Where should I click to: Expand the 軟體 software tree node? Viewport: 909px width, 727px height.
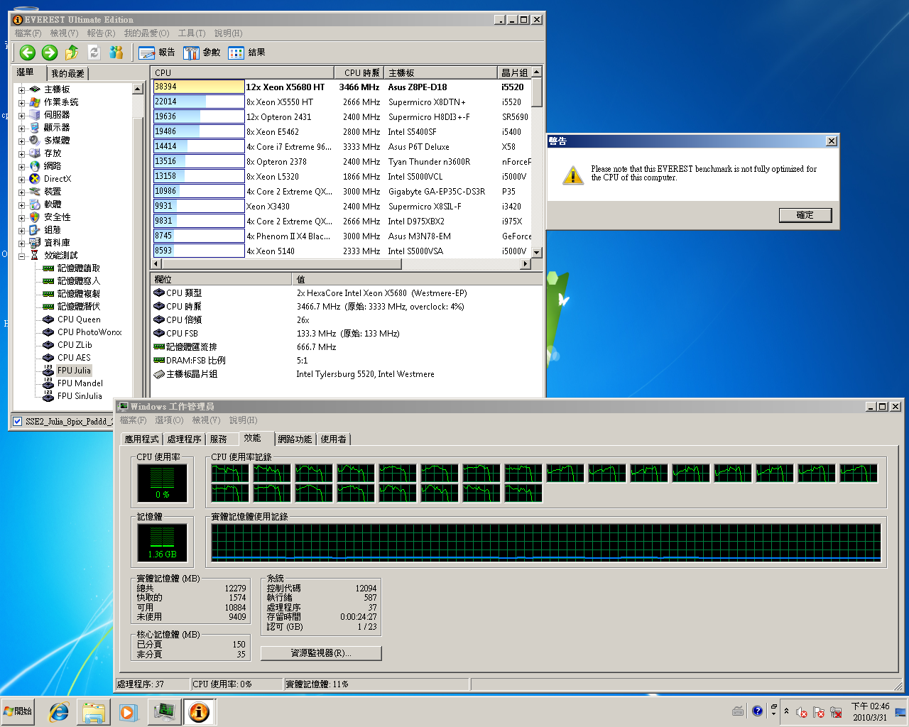coord(21,205)
